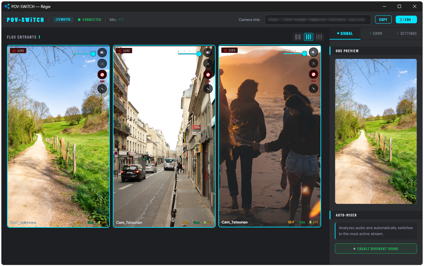Mute the speaker on the countryside path stream
This screenshot has height=266, width=424.
[x=102, y=52]
